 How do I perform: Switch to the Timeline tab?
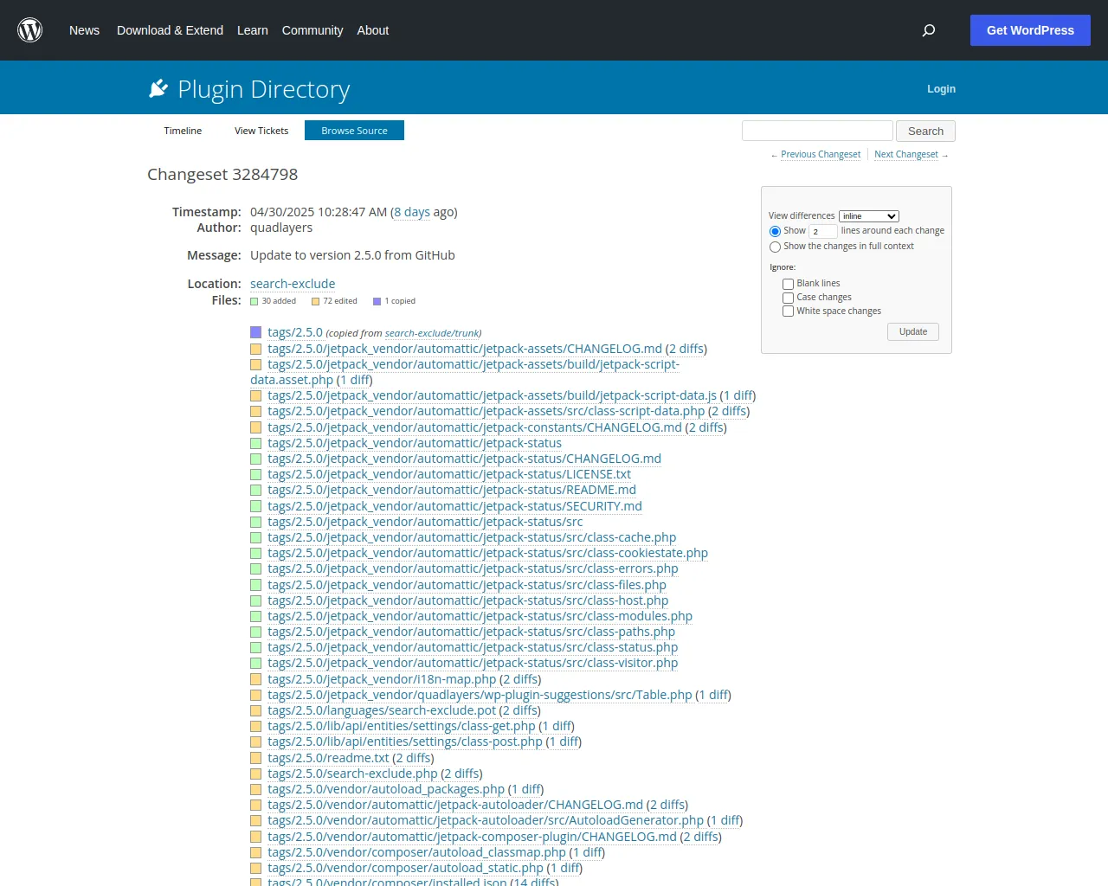pos(183,131)
